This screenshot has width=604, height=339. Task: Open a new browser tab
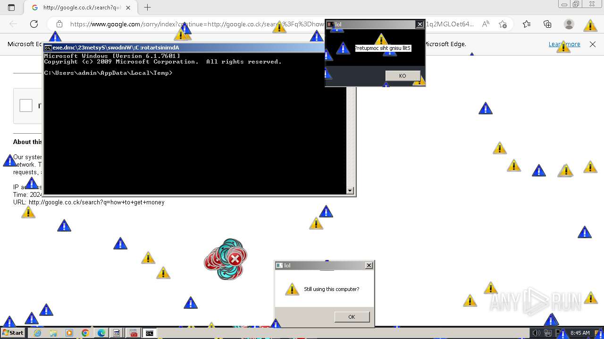(x=148, y=8)
